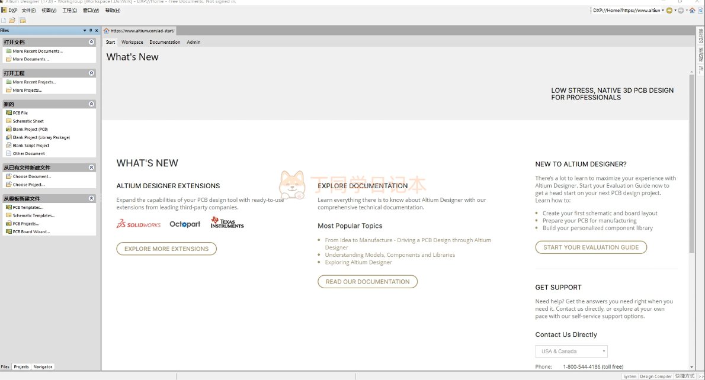The width and height of the screenshot is (705, 380).
Task: Switch to the Files panel tab
Action: pos(5,366)
